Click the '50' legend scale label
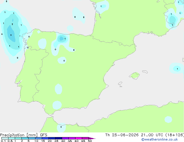Image resolution: width=184 pixels, height=142 pixels. (90, 141)
